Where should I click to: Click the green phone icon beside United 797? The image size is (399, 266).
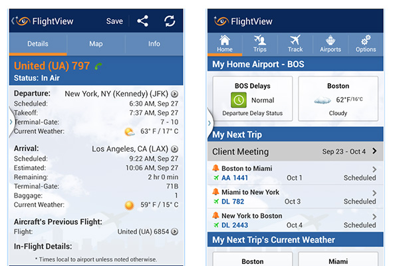click(x=99, y=66)
